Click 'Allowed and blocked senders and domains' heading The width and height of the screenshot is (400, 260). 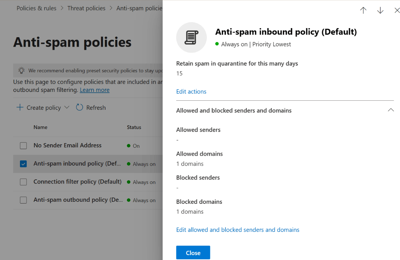[234, 110]
